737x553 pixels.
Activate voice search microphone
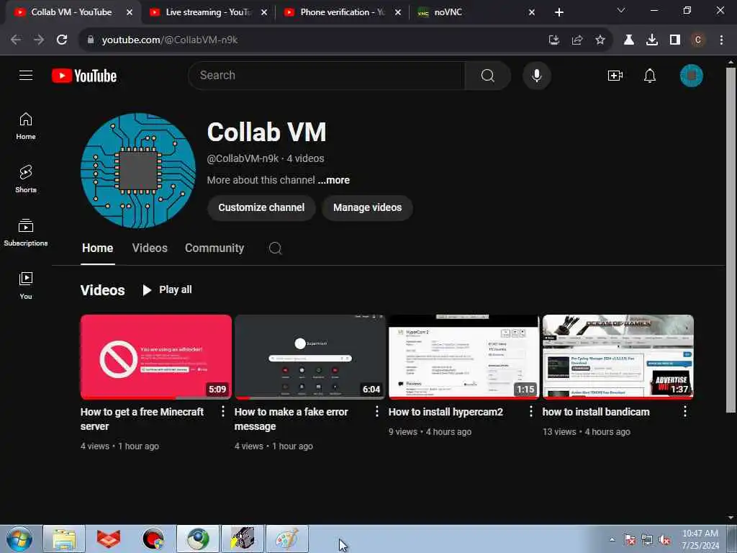[536, 75]
